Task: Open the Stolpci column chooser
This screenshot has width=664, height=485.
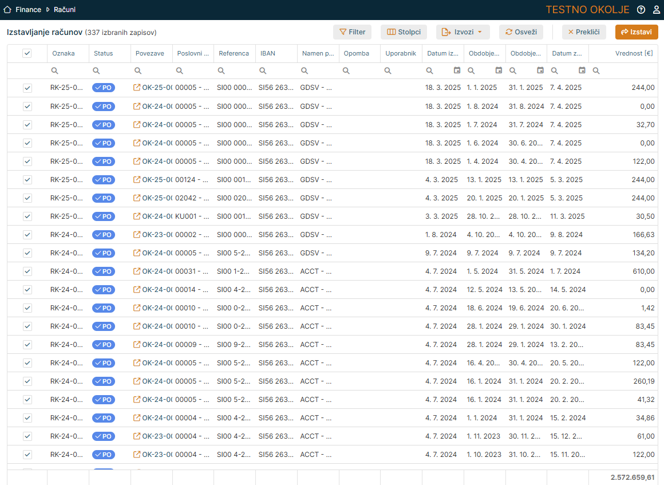Action: pos(404,32)
